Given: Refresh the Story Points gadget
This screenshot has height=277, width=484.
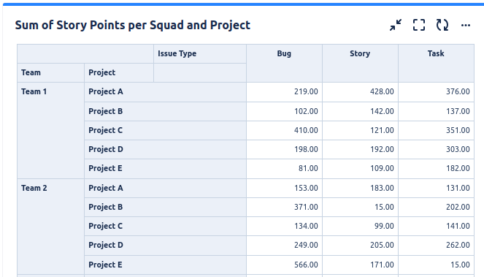Looking at the screenshot, I should click(442, 25).
